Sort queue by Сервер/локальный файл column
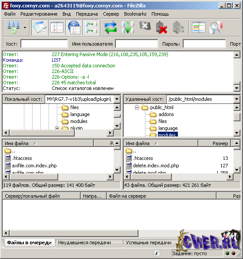 (42, 196)
